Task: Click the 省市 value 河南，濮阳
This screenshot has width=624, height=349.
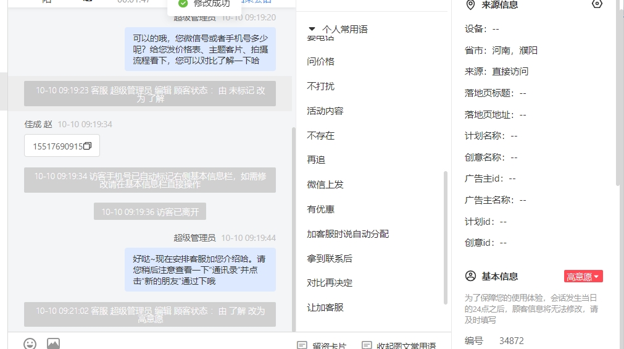Action: 515,51
